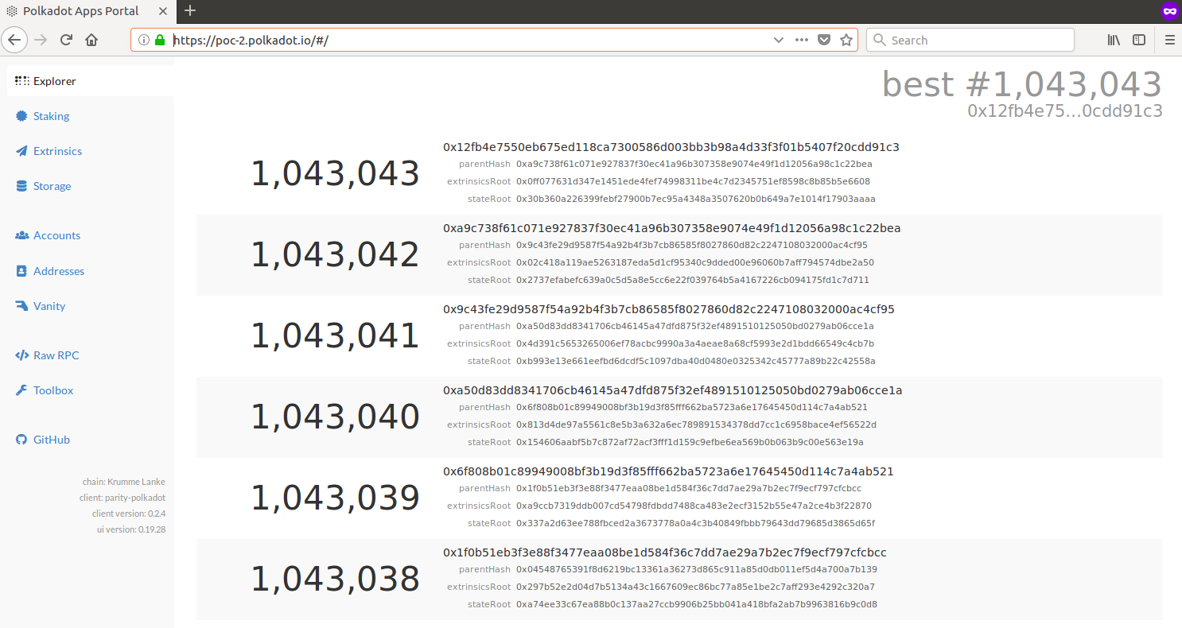The image size is (1182, 628).
Task: Click block hash heading starting 0x9c43fe29d958 for 1,043,041
Action: [669, 309]
